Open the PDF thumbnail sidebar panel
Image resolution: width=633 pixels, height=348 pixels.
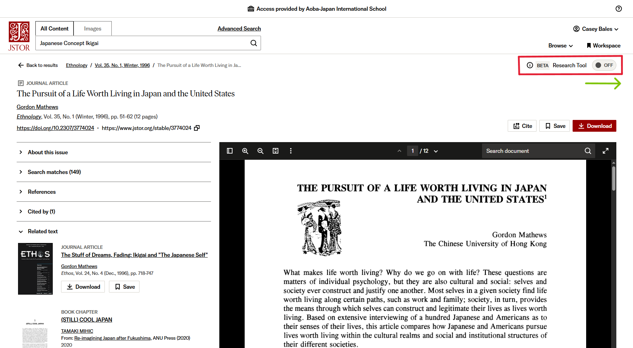click(229, 151)
